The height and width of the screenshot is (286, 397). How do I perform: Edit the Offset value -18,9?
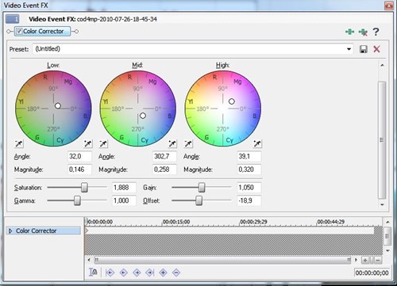(249, 200)
